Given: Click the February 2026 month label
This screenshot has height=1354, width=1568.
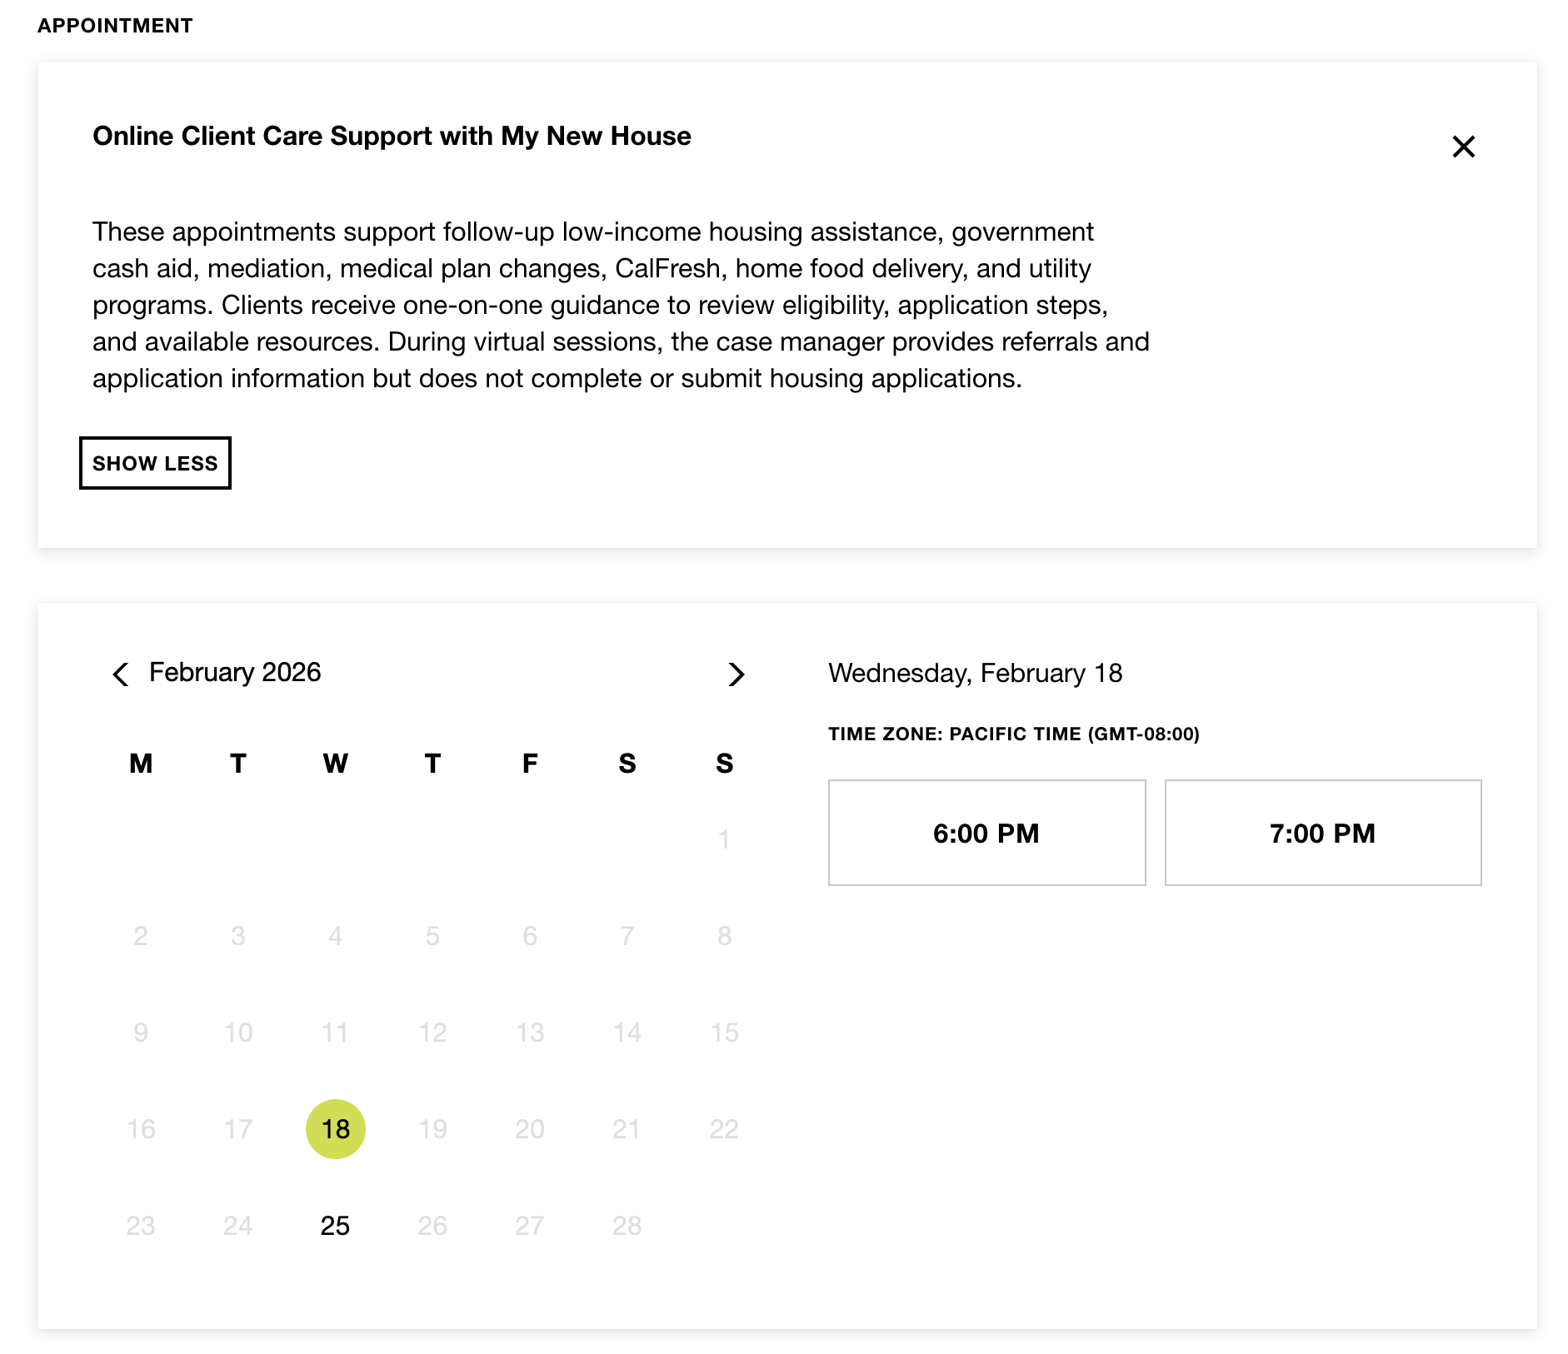Looking at the screenshot, I should click(235, 672).
